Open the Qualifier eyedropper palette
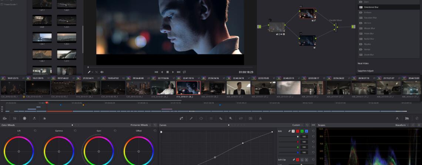This screenshot has width=422, height=165. [x=191, y=118]
